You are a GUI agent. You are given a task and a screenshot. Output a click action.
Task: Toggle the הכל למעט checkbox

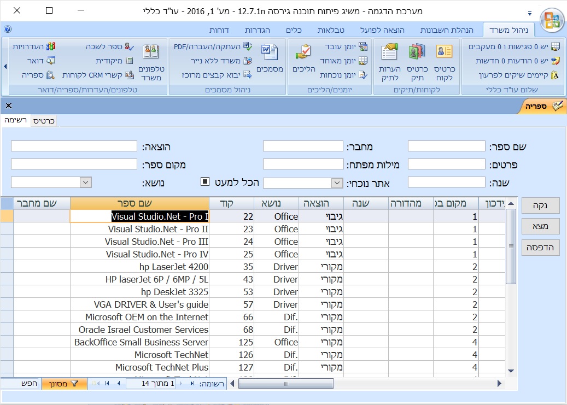click(205, 181)
